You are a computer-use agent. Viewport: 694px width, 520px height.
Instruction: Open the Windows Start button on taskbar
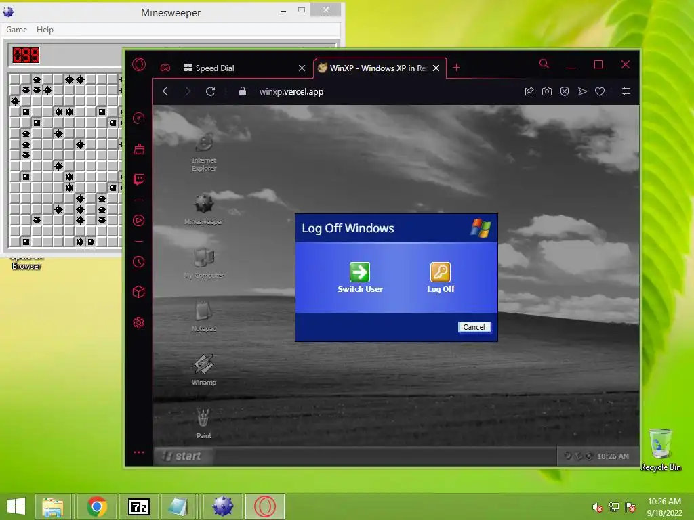[x=16, y=506]
